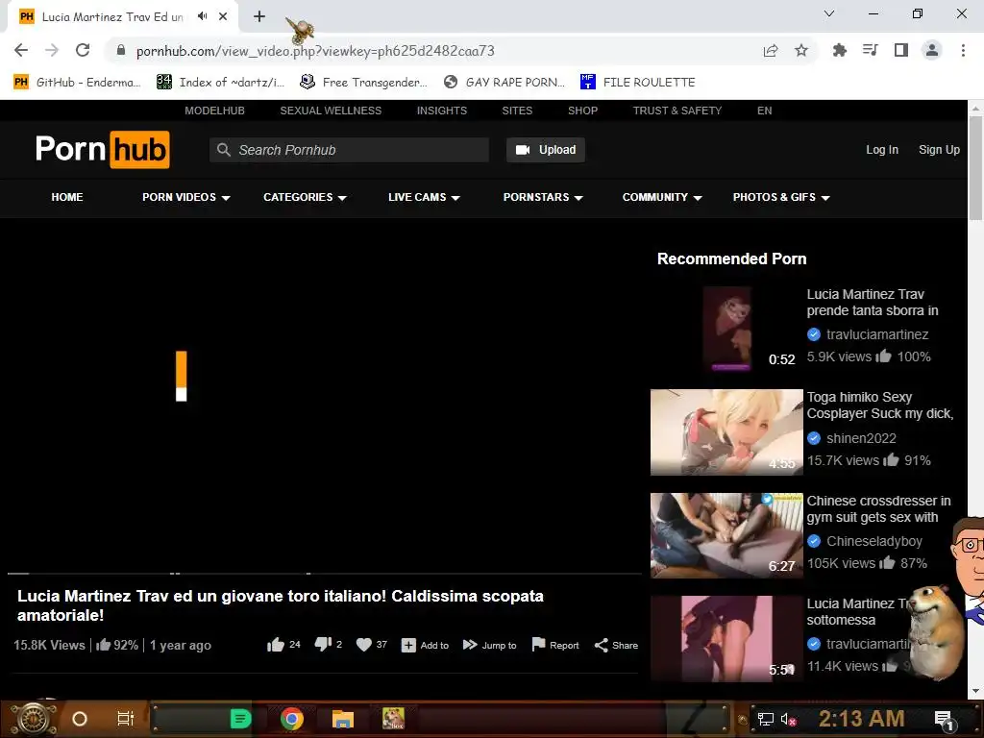984x738 pixels.
Task: Click the Sign Up link
Action: point(939,149)
